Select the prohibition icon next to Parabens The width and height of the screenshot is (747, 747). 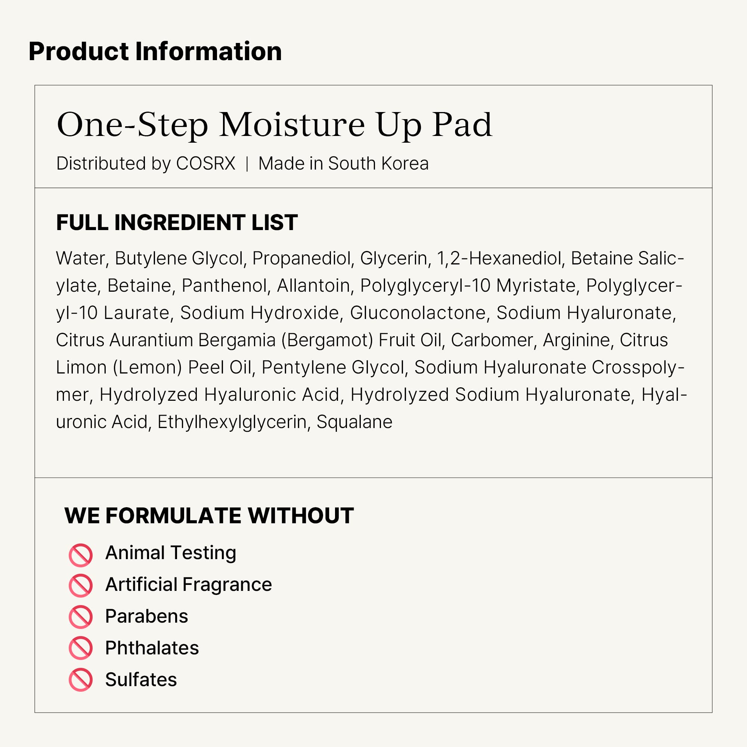pyautogui.click(x=80, y=617)
